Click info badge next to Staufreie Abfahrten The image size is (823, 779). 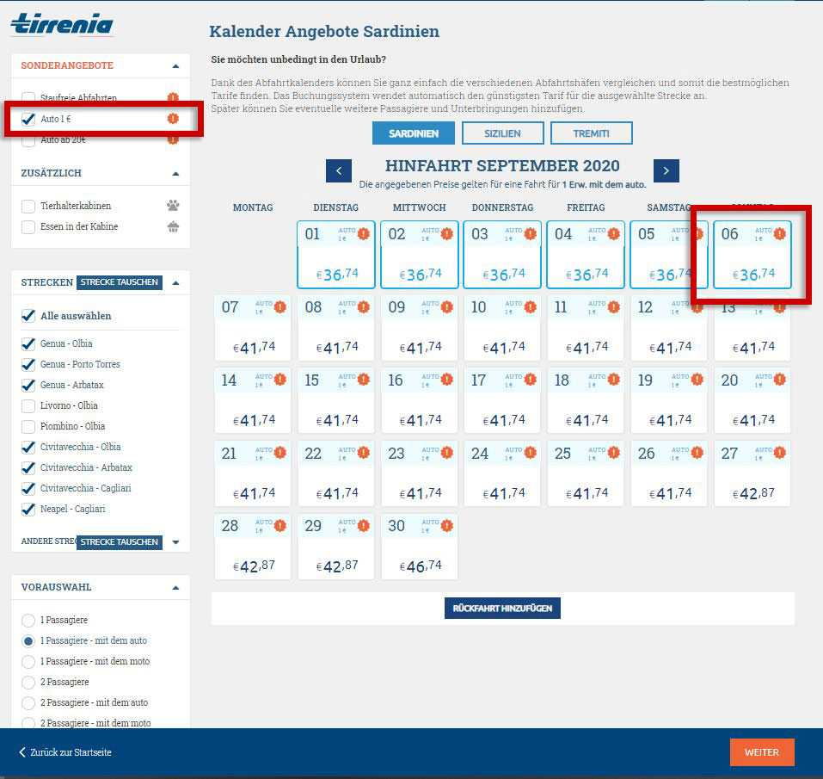click(x=173, y=97)
